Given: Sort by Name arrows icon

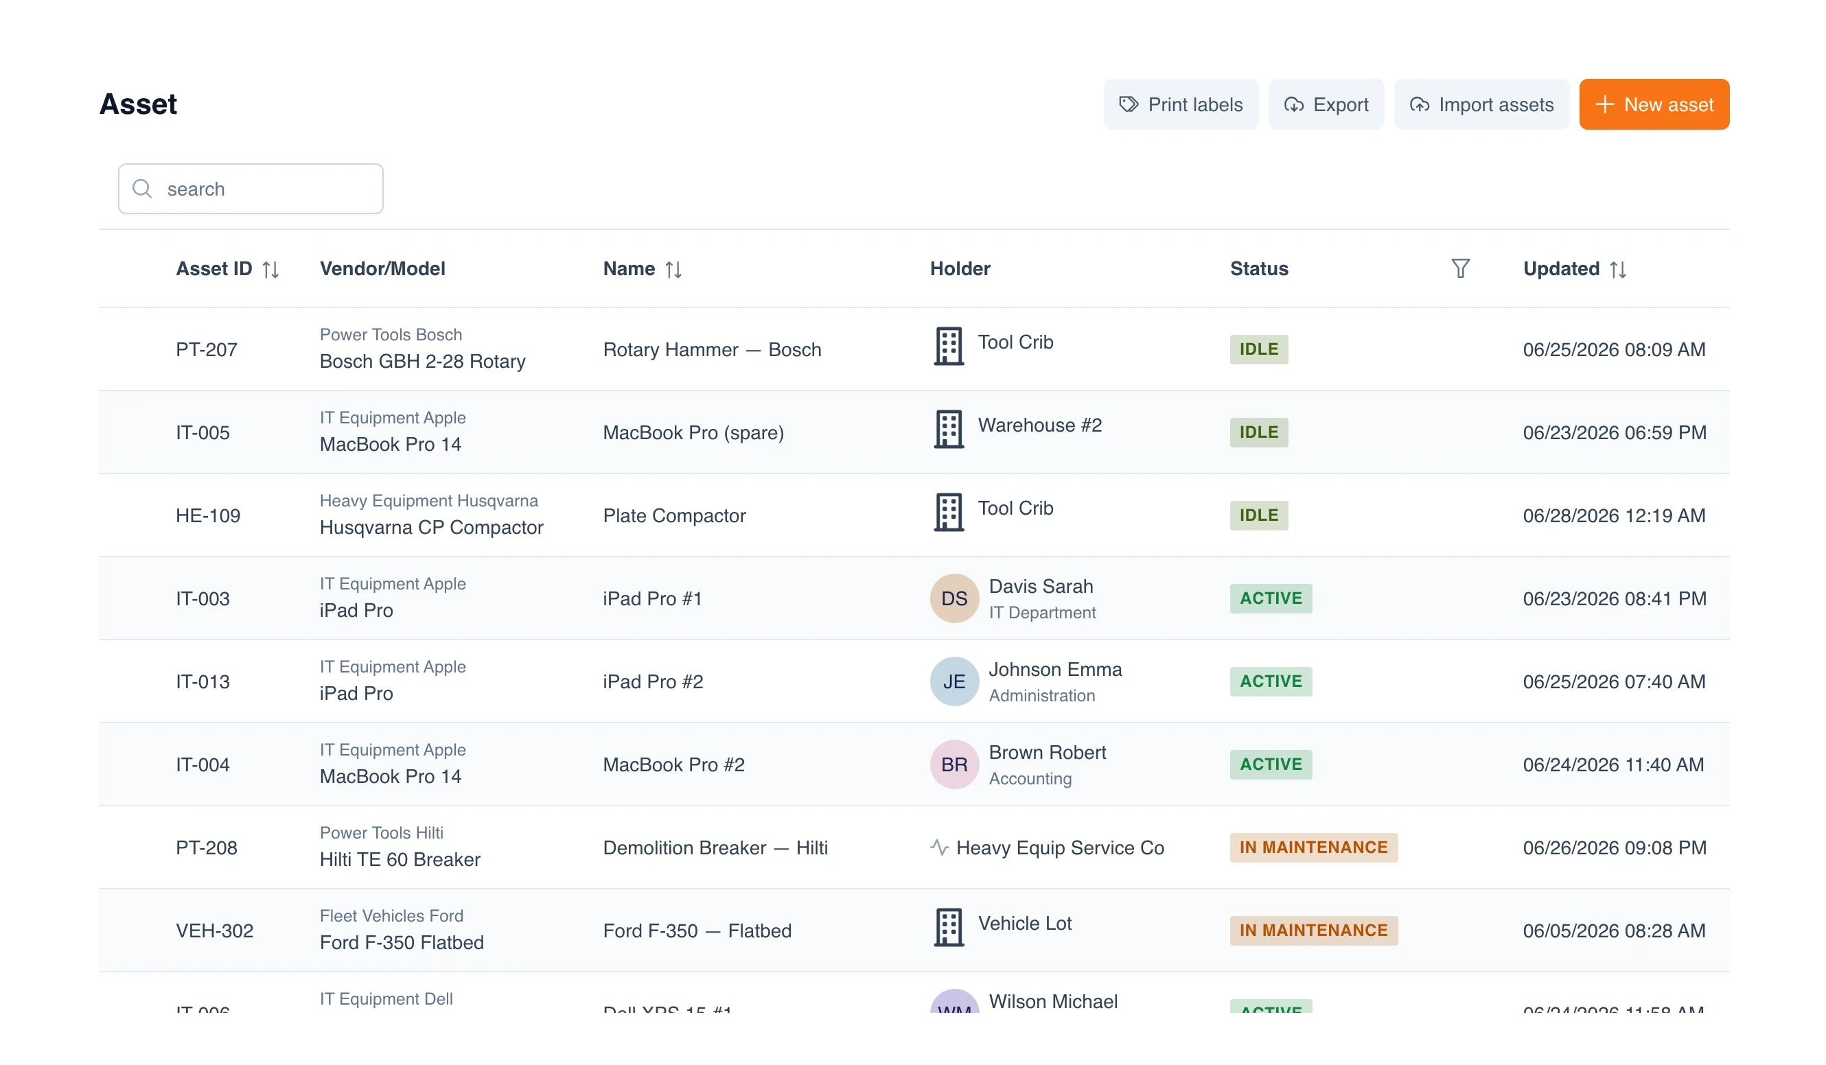Looking at the screenshot, I should pos(673,270).
